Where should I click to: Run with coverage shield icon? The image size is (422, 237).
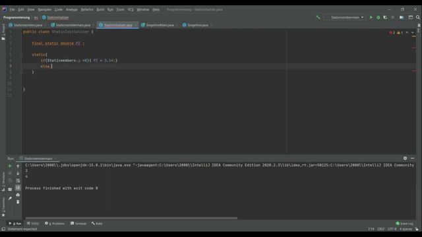point(385,17)
